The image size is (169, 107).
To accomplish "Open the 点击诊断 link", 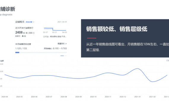I will click(29, 22).
